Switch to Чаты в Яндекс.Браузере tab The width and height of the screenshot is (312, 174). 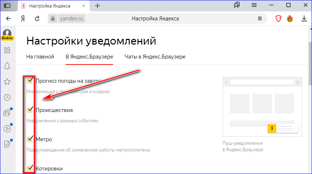(155, 57)
